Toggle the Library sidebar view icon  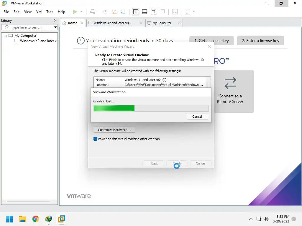point(136,12)
